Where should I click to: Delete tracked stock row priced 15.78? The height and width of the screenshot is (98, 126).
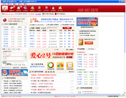click(x=73, y=33)
